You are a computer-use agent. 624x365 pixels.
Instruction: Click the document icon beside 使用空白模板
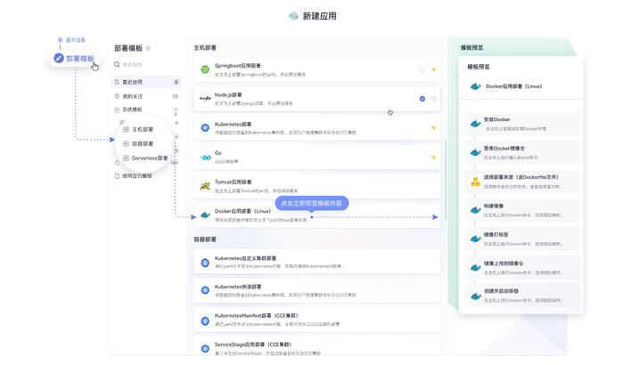[x=117, y=175]
